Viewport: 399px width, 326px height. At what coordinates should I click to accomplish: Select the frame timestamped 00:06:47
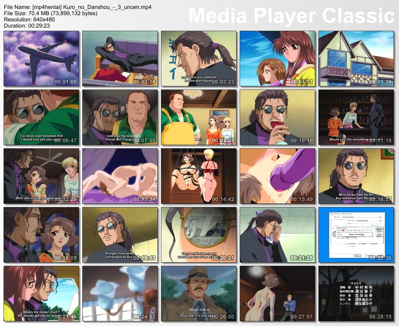point(41,117)
